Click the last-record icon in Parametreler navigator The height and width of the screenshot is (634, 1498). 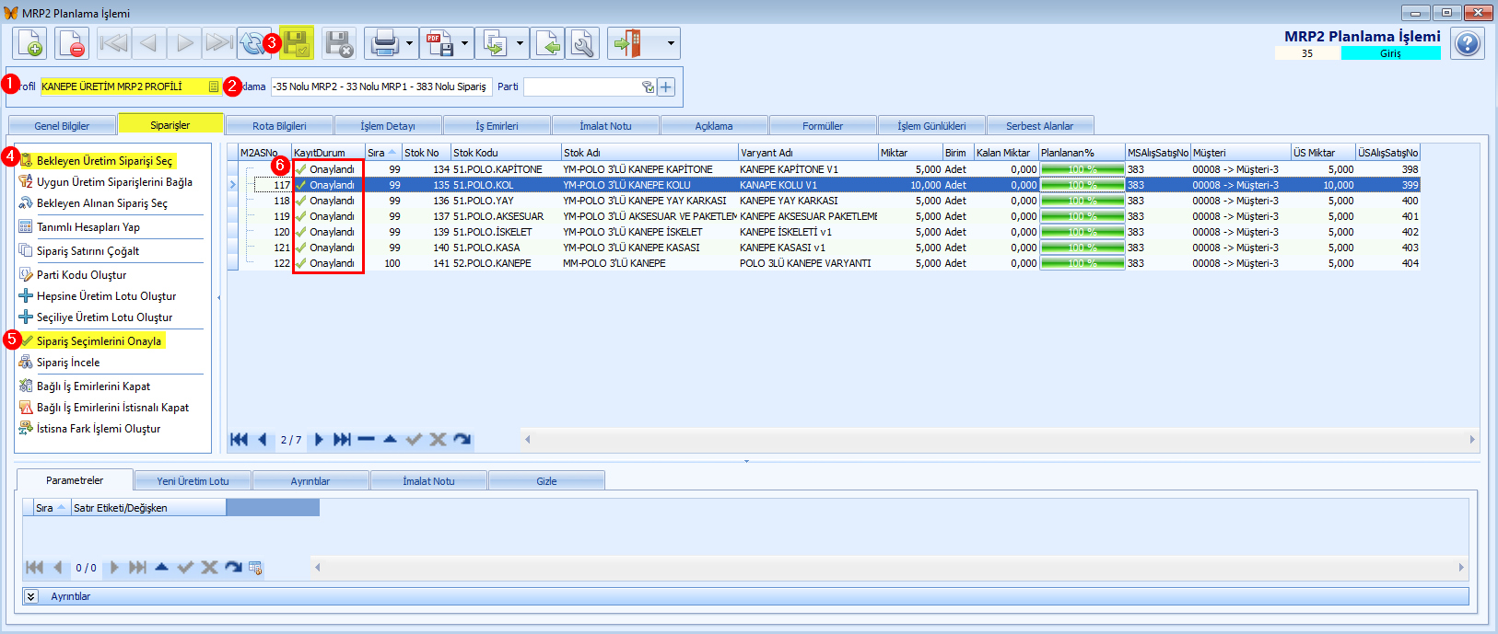coord(137,568)
